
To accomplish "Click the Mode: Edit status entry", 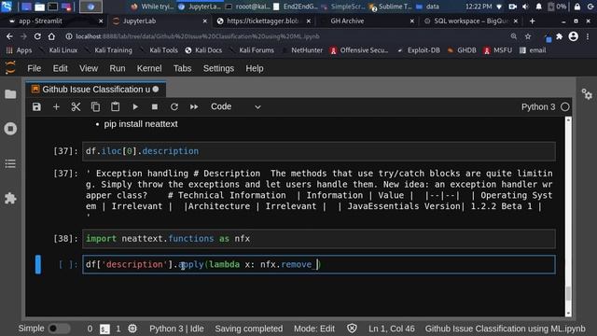I will coord(314,329).
